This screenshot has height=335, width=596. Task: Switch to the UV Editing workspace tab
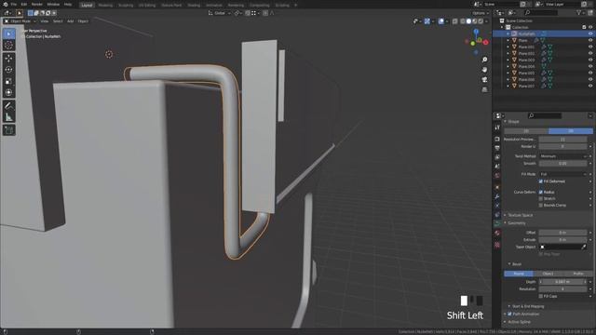[147, 6]
